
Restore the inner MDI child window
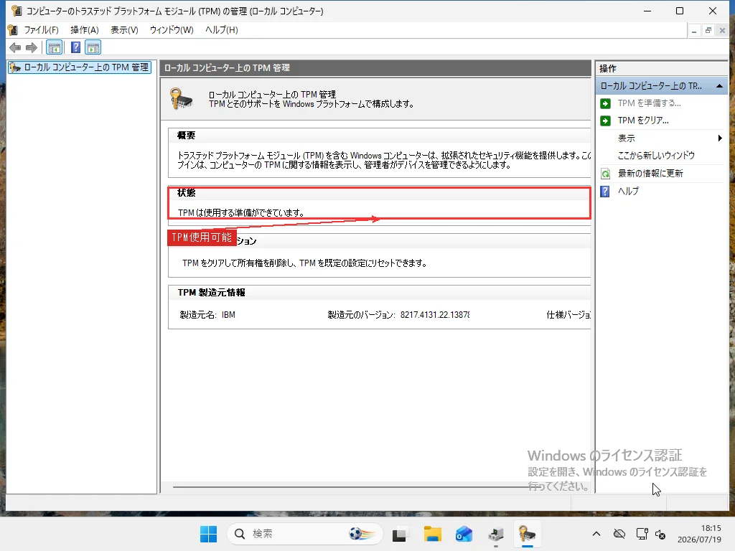point(708,30)
